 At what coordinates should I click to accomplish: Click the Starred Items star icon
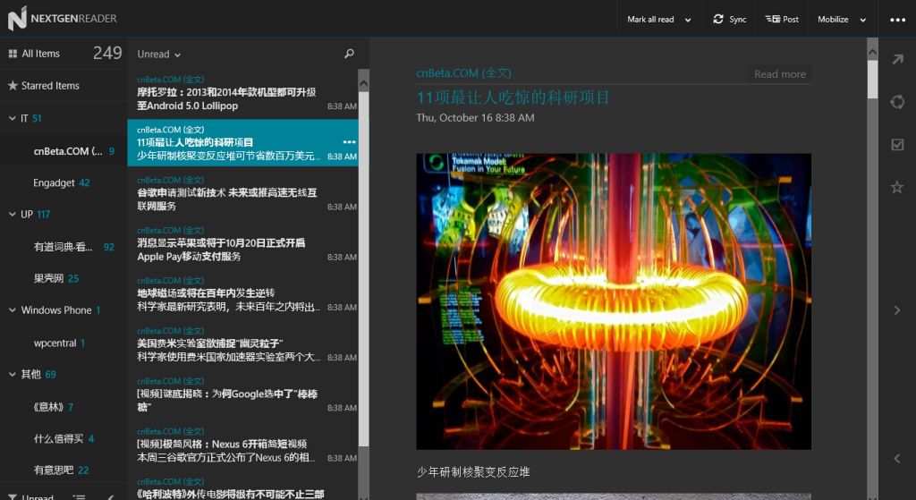[13, 85]
